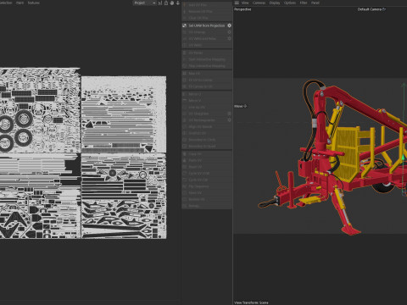This screenshot has height=305, width=407.
Task: Stop Interactive Mapping
Action: [207, 66]
